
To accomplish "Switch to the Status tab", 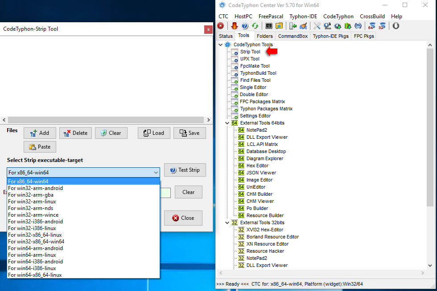I will [226, 36].
